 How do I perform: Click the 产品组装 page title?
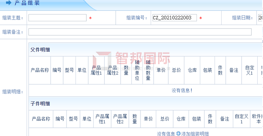tap(27, 3)
